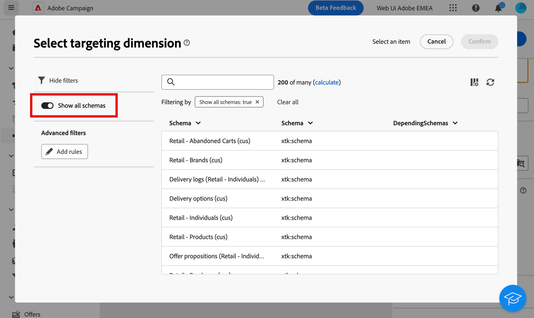Click the Adobe Campaign logo
Screen dimensions: 534x318
click(38, 8)
